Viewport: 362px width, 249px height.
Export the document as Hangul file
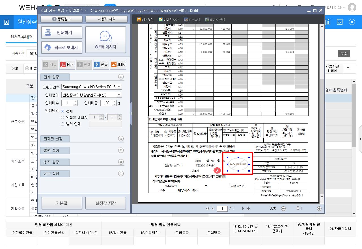coord(101,65)
